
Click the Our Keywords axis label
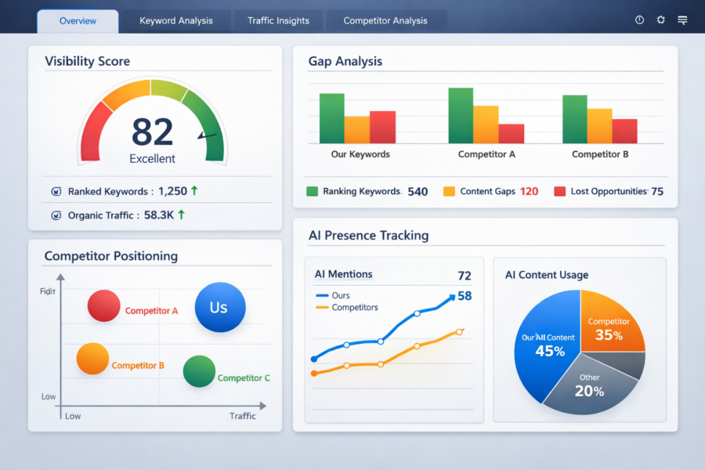tap(360, 154)
